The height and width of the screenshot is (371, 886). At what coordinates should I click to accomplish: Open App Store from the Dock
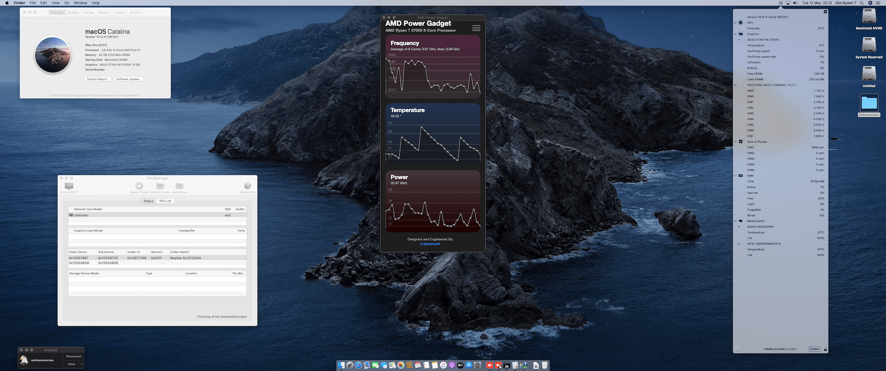[x=469, y=365]
